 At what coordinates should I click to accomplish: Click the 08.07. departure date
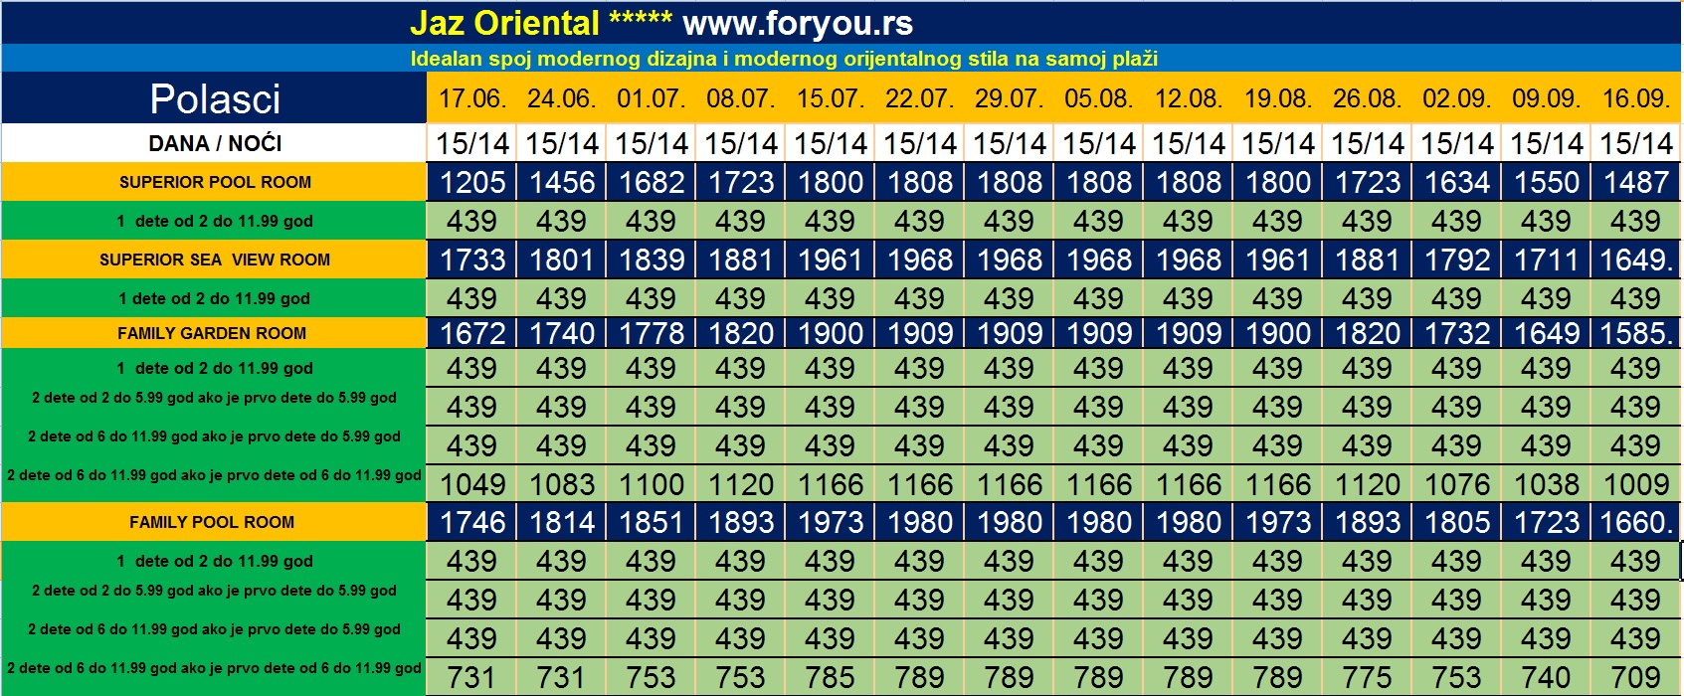coord(741,98)
